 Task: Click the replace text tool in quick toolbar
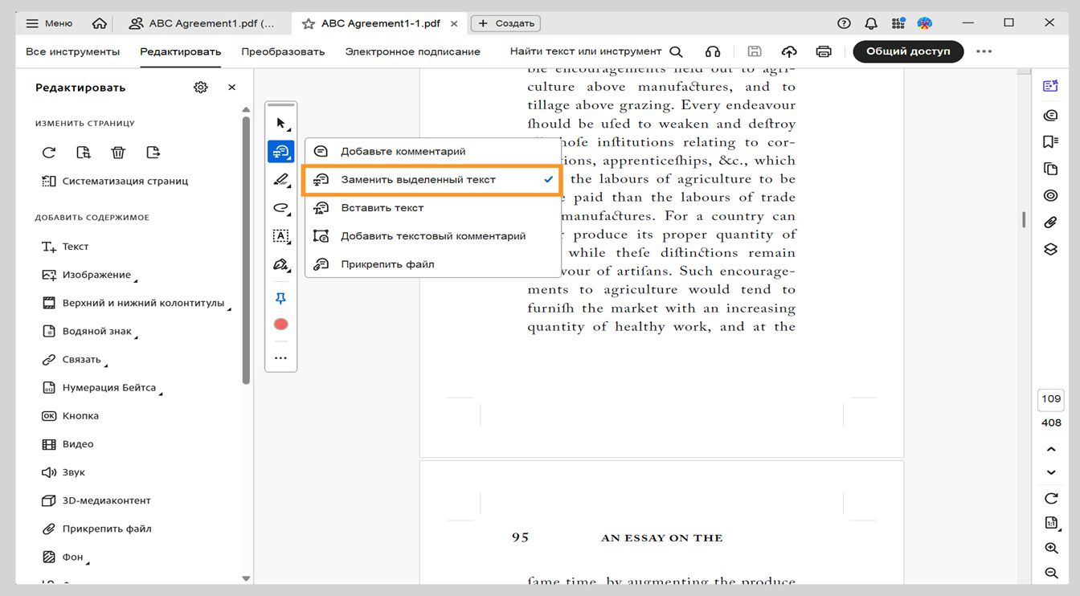pos(280,151)
